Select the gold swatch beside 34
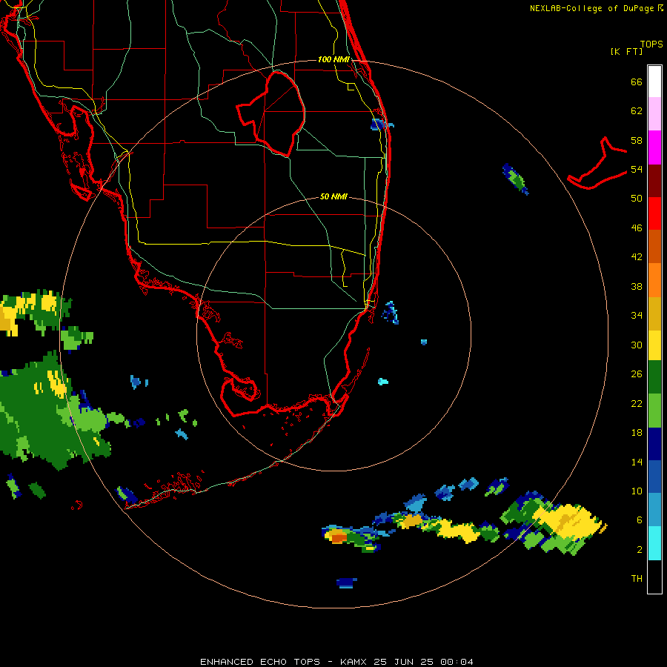This screenshot has width=667, height=667. click(x=654, y=313)
